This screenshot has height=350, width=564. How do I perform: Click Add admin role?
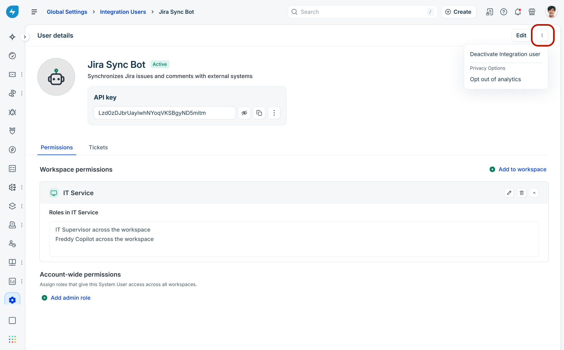point(66,298)
